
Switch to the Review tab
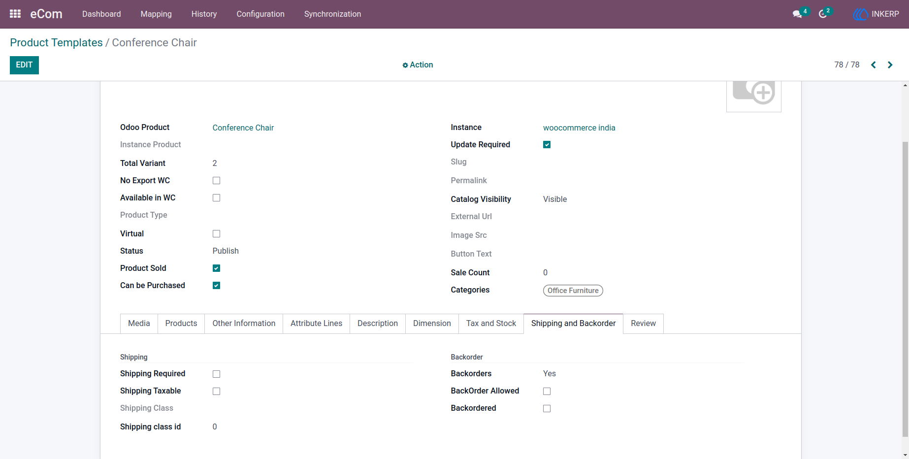pos(643,324)
